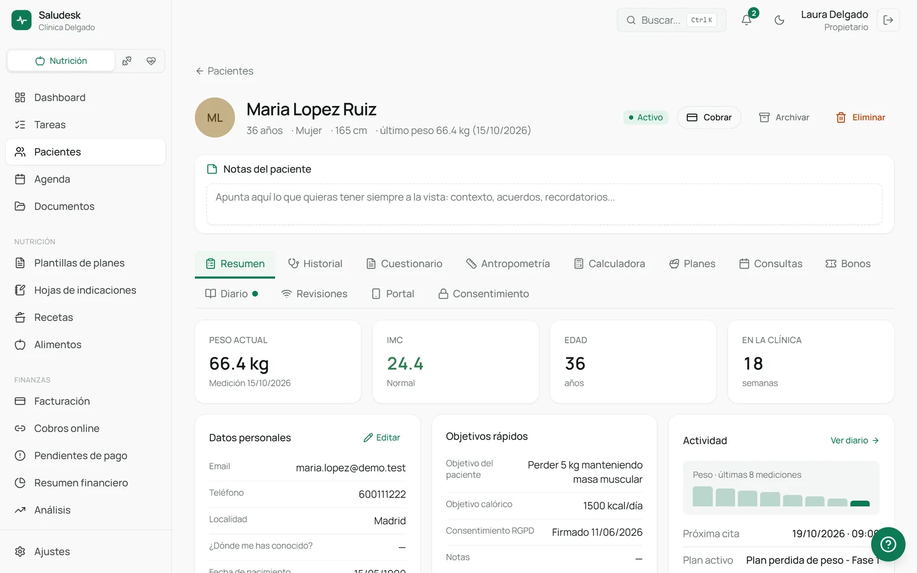Delete the patient with Eliminar
Image resolution: width=917 pixels, height=573 pixels.
point(860,117)
